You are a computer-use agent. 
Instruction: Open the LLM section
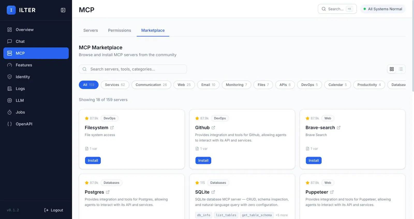tap(36, 100)
